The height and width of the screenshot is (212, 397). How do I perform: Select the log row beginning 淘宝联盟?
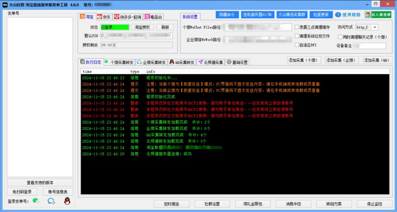pyautogui.click(x=235, y=148)
